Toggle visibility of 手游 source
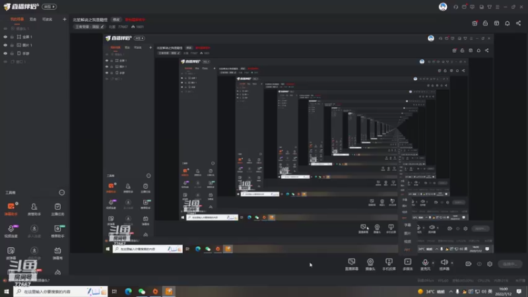The height and width of the screenshot is (297, 528). click(5, 53)
